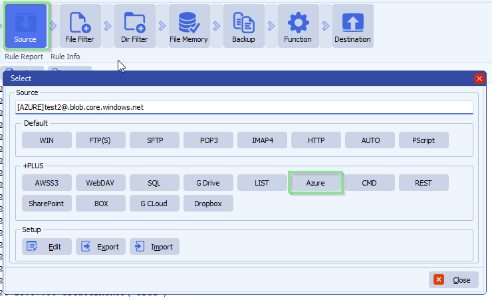Open the Function gear step

tap(298, 26)
